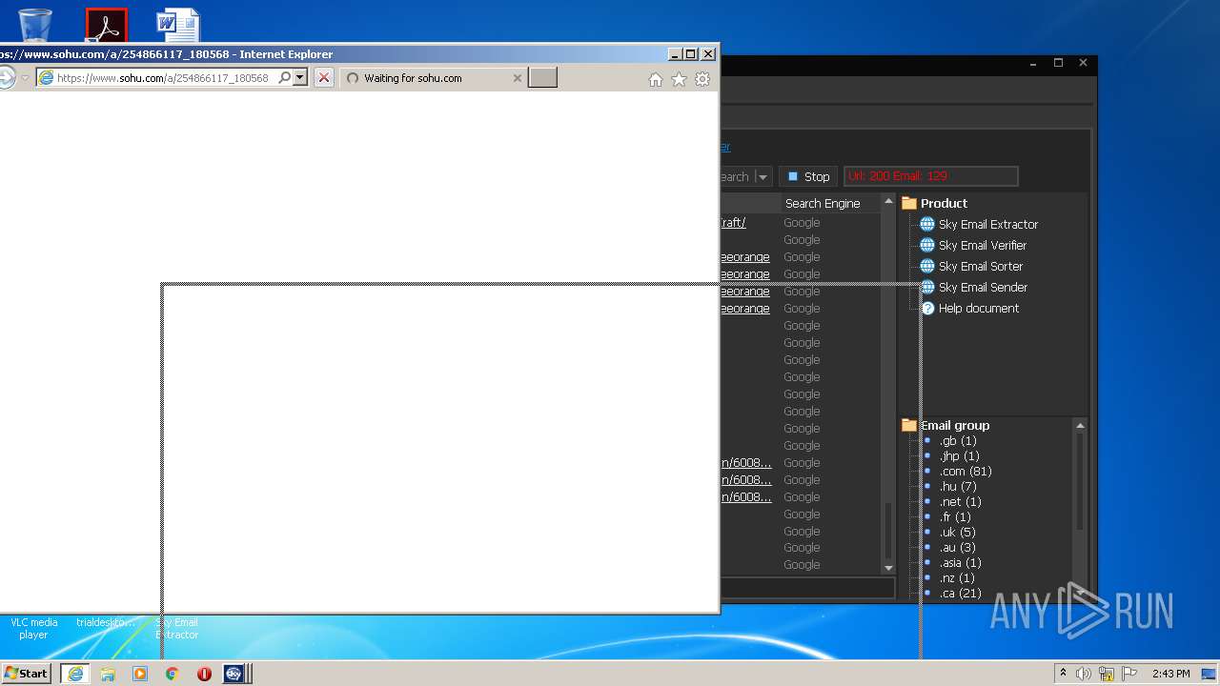Click the URL ending in 'raft/' link
Viewport: 1220px width, 686px height.
point(734,223)
